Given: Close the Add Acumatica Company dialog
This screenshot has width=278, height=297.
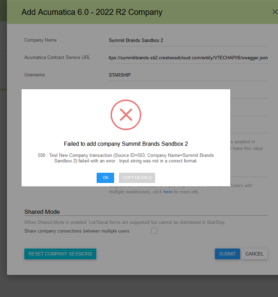Looking at the screenshot, I should [275, 12].
